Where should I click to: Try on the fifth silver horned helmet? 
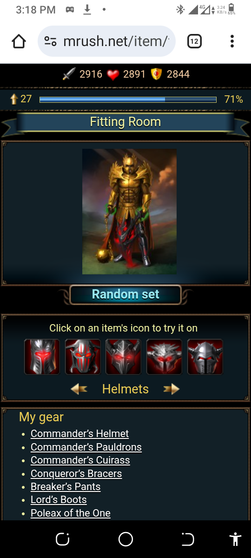(205, 357)
